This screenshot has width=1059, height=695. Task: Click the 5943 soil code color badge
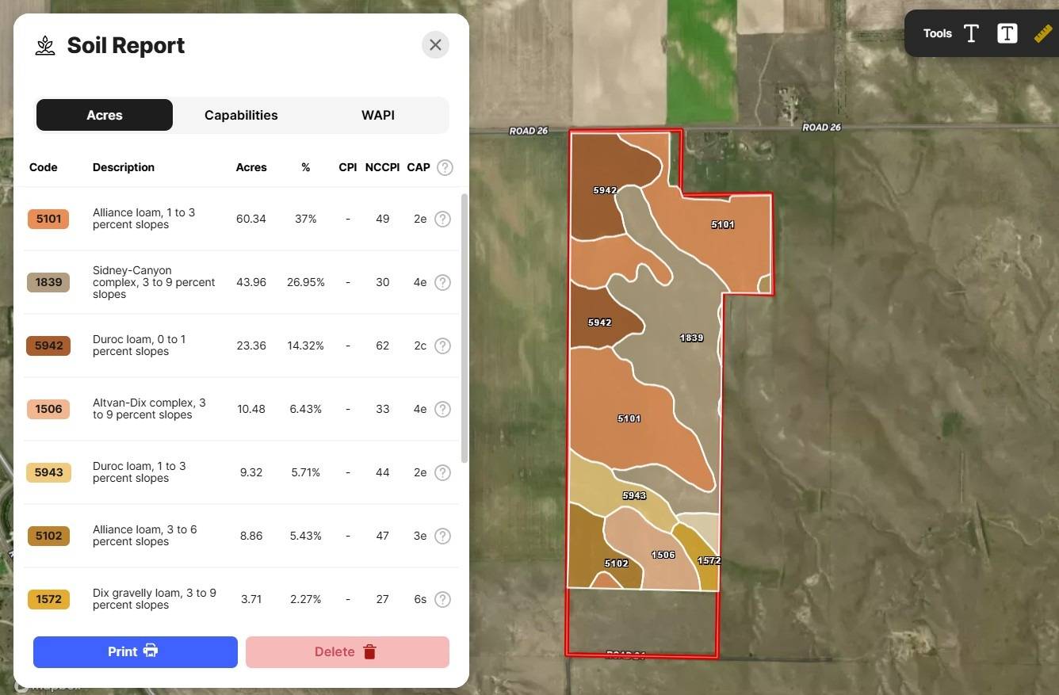click(x=48, y=472)
